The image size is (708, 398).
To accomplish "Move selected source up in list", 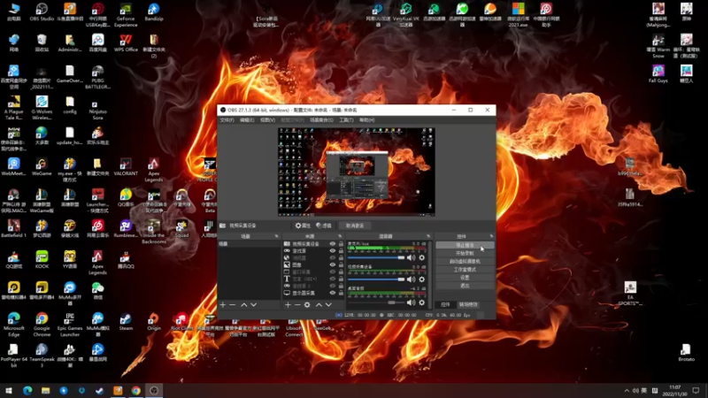I will [319, 305].
